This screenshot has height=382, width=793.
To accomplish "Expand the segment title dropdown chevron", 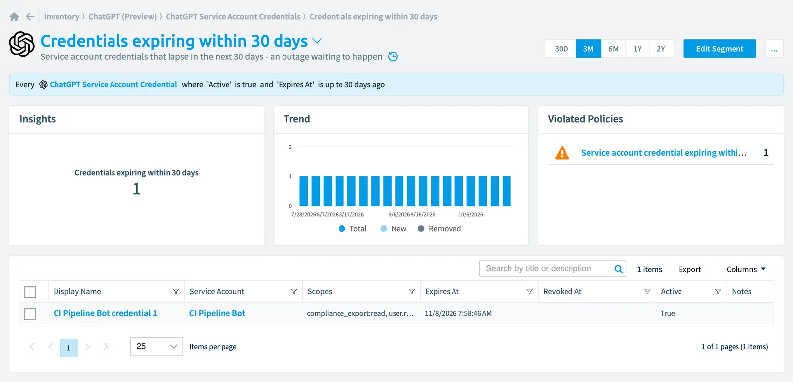I will [317, 41].
